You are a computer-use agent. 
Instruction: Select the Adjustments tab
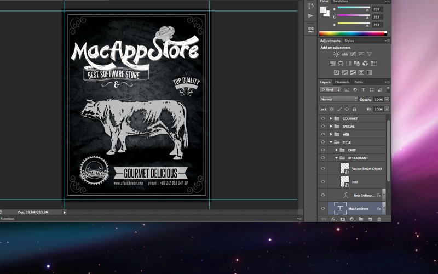pos(330,41)
